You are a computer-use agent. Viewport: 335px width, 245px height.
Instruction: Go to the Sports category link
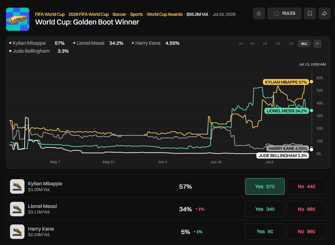(136, 14)
